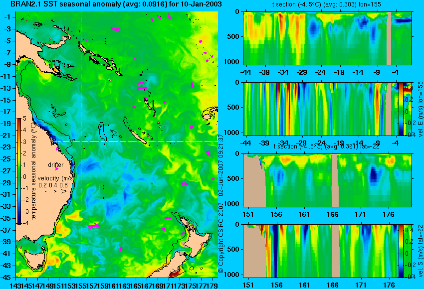Click the eastward velocity color bar

click(x=401, y=109)
